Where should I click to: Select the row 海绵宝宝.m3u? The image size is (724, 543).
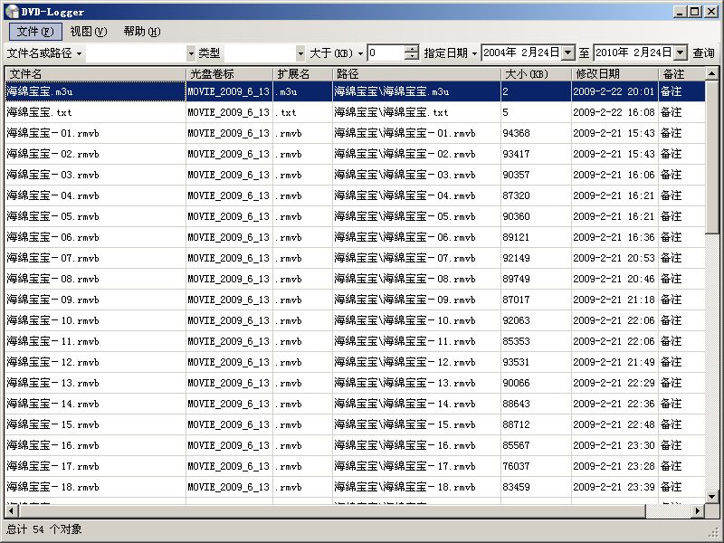click(x=355, y=91)
